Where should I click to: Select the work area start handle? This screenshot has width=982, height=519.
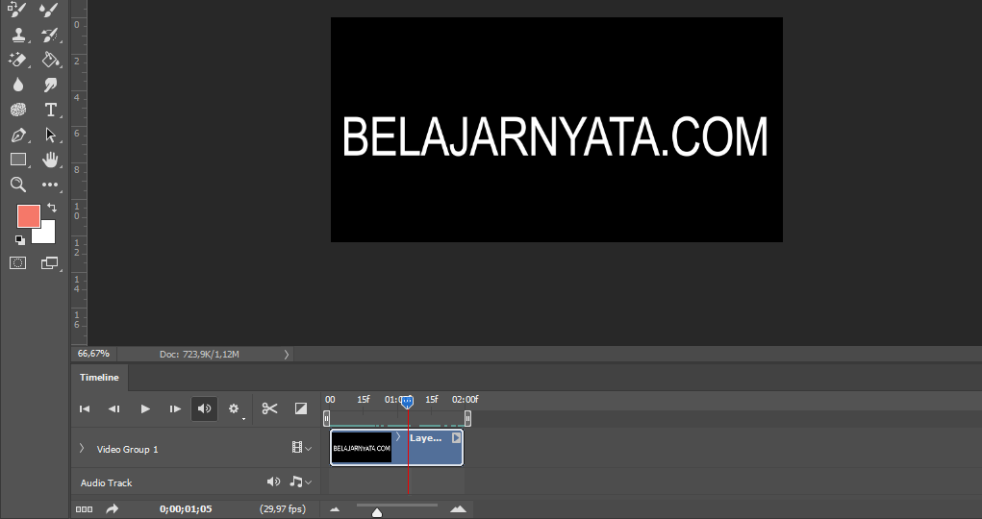[326, 418]
